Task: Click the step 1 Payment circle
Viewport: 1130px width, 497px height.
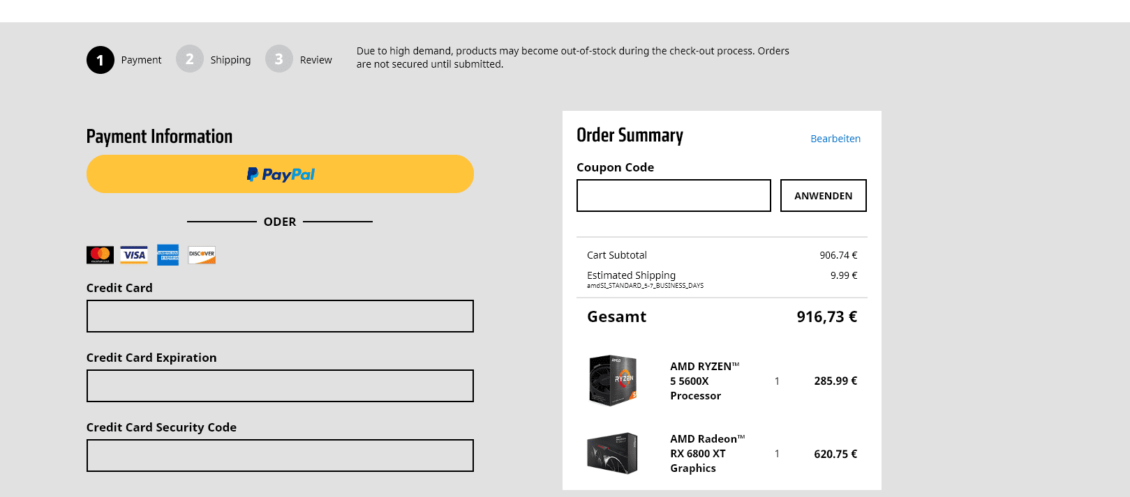Action: (x=101, y=60)
